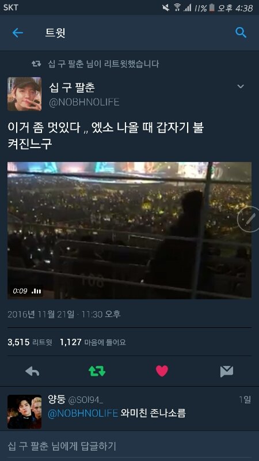The width and height of the screenshot is (259, 461).
Task: Tap the reply arrow icon
Action: (32, 371)
